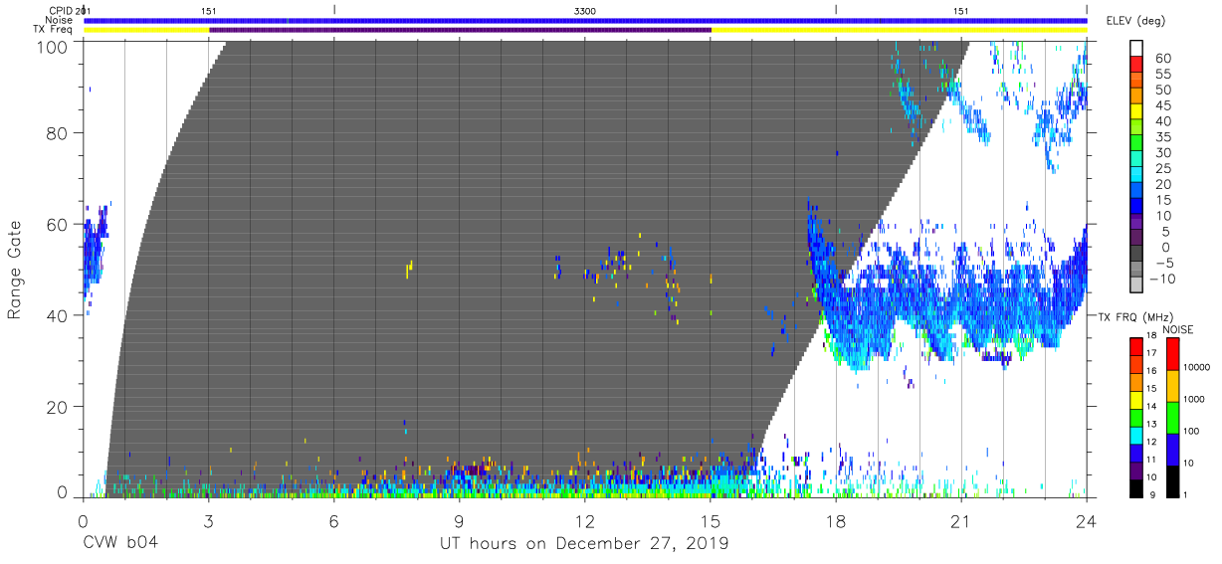Click the "6" tick on the UT hours axis
The height and width of the screenshot is (564, 1222).
click(333, 519)
